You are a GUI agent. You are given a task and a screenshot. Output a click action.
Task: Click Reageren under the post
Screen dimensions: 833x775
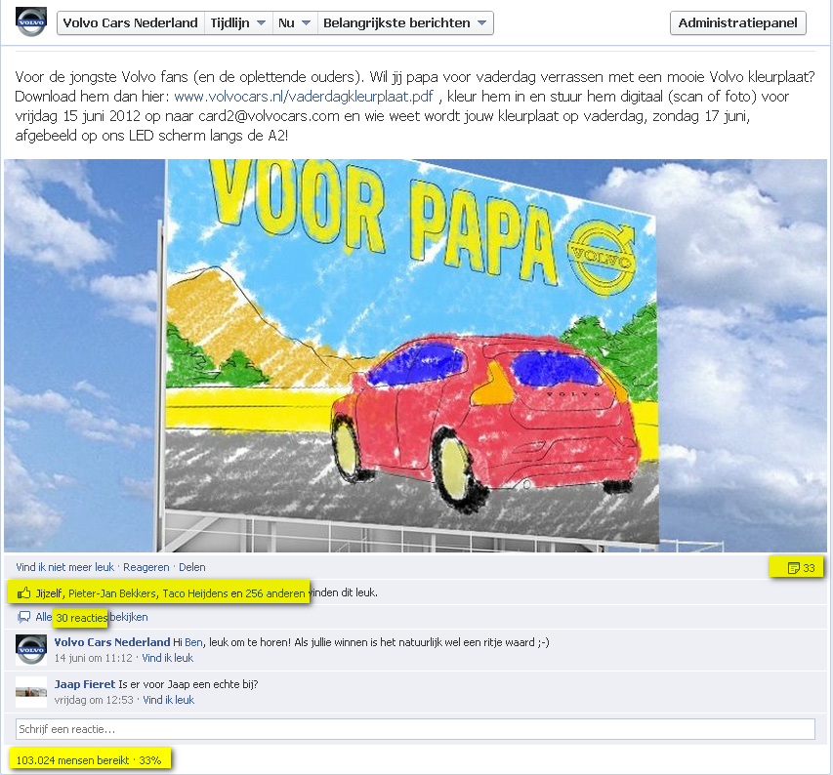pos(146,567)
